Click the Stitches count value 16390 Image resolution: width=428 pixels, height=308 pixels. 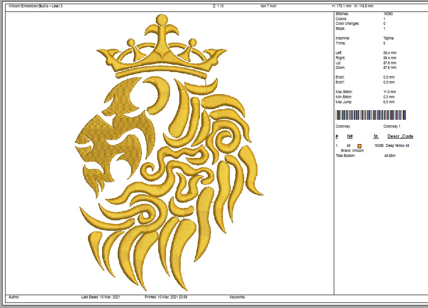pyautogui.click(x=388, y=14)
